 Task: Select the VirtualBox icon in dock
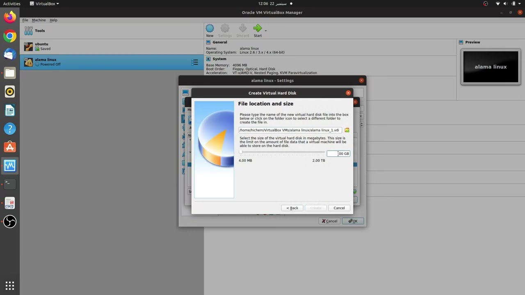10,166
